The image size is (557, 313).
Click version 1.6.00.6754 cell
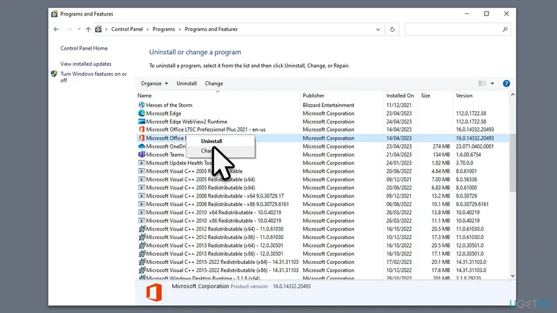(x=468, y=154)
